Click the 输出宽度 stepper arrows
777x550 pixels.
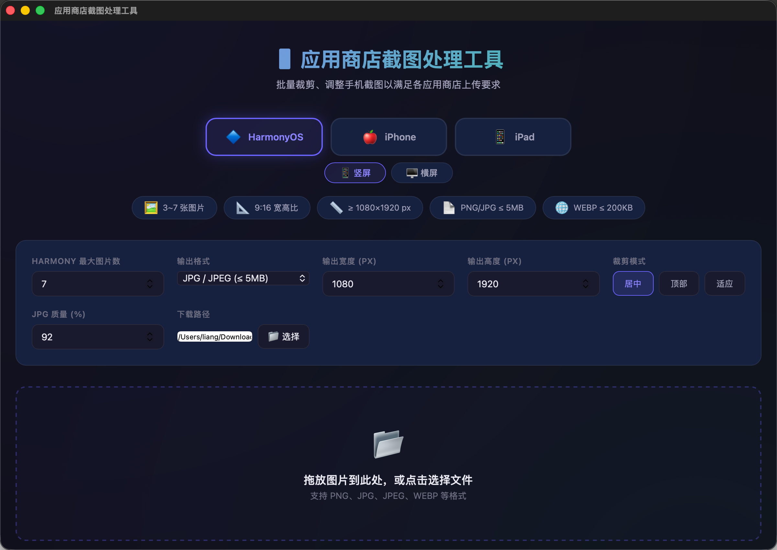pos(441,284)
